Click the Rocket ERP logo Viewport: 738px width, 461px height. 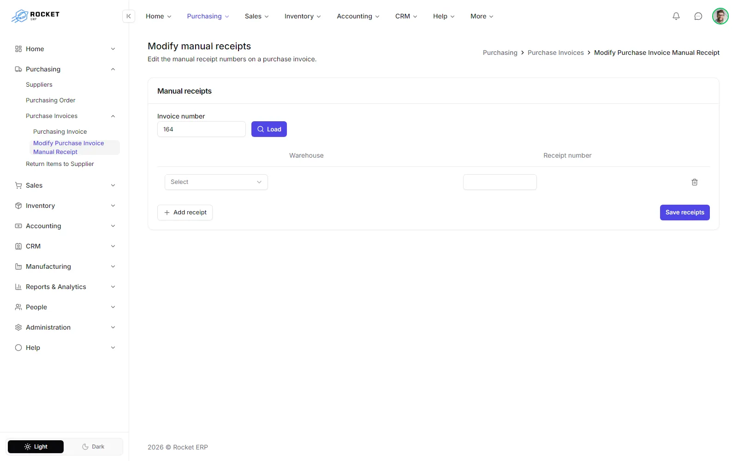click(36, 16)
